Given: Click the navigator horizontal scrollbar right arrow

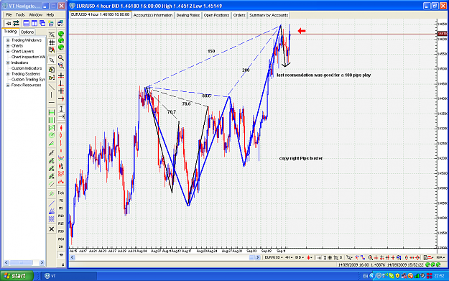Looking at the screenshot, I should [x=42, y=262].
